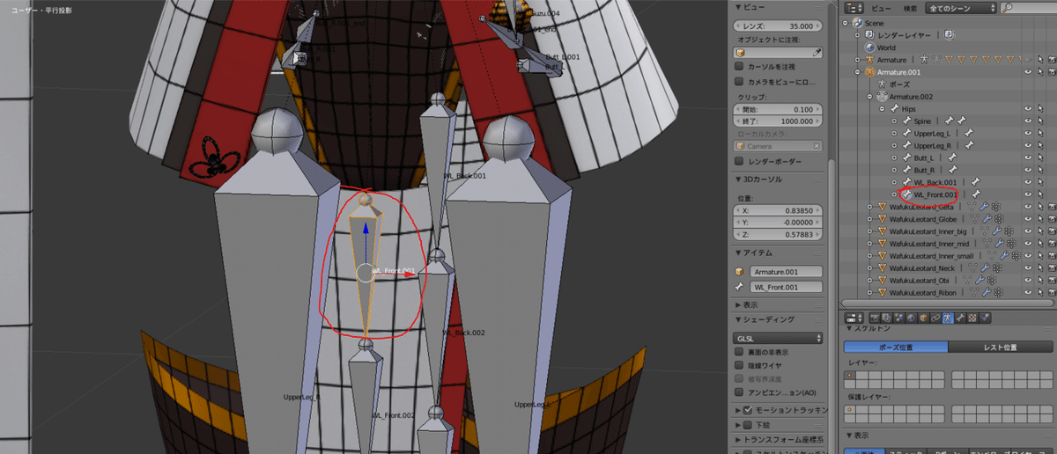Enable the lock-to-cursor checkbox in View panel
This screenshot has width=1057, height=454.
[x=739, y=67]
